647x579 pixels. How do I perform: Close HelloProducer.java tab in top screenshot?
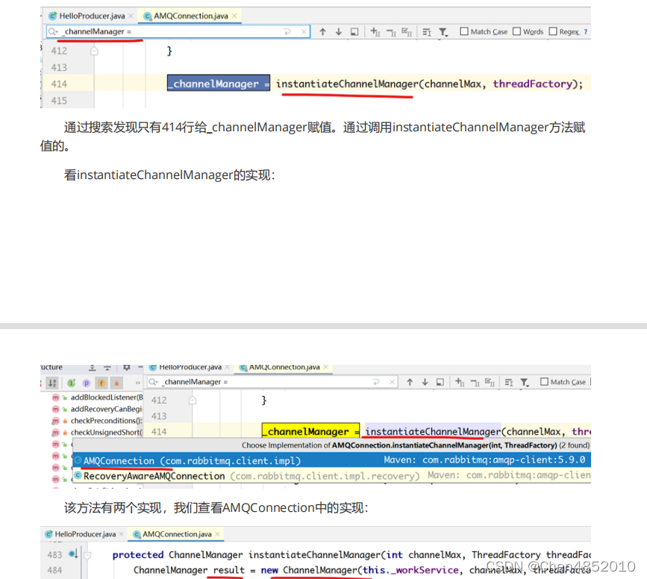point(131,16)
